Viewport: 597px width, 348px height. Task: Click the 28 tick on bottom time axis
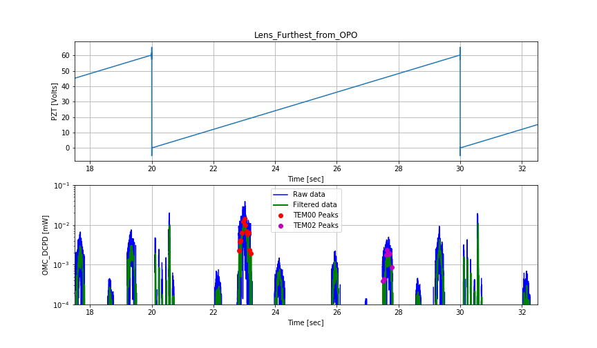pyautogui.click(x=399, y=312)
